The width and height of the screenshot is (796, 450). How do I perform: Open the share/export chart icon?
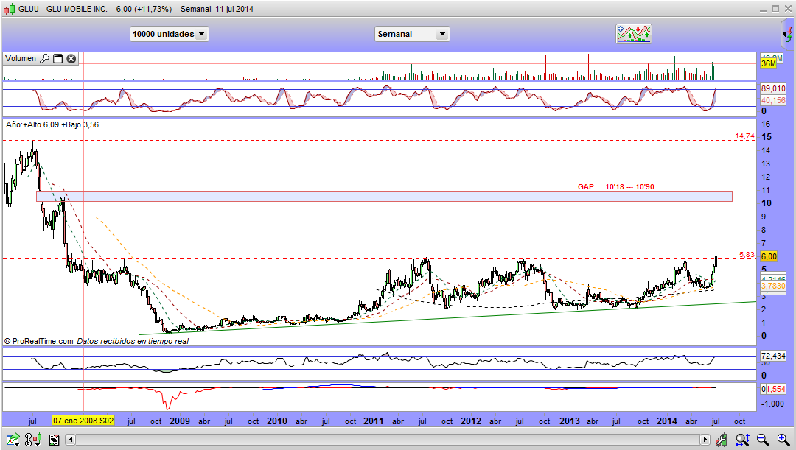(13, 440)
